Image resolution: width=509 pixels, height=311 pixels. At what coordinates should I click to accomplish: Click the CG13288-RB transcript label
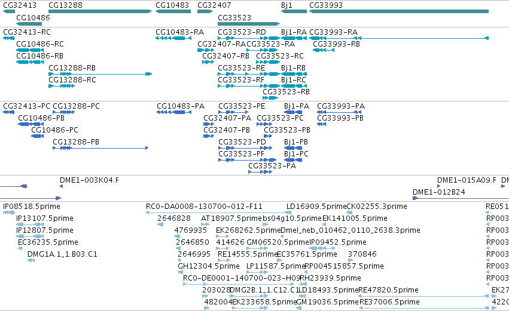pyautogui.click(x=72, y=68)
